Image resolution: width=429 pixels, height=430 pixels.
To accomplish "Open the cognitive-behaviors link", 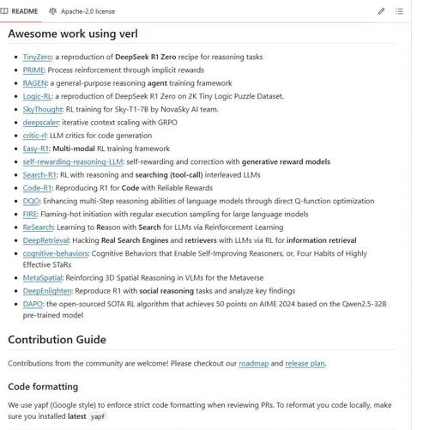I will click(56, 254).
